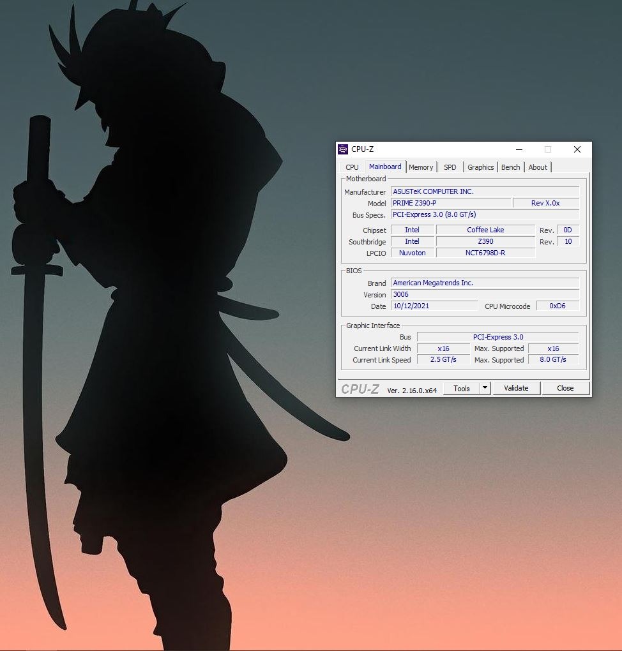Screen dimensions: 622x651
Task: Show the About tab
Action: pyautogui.click(x=538, y=167)
